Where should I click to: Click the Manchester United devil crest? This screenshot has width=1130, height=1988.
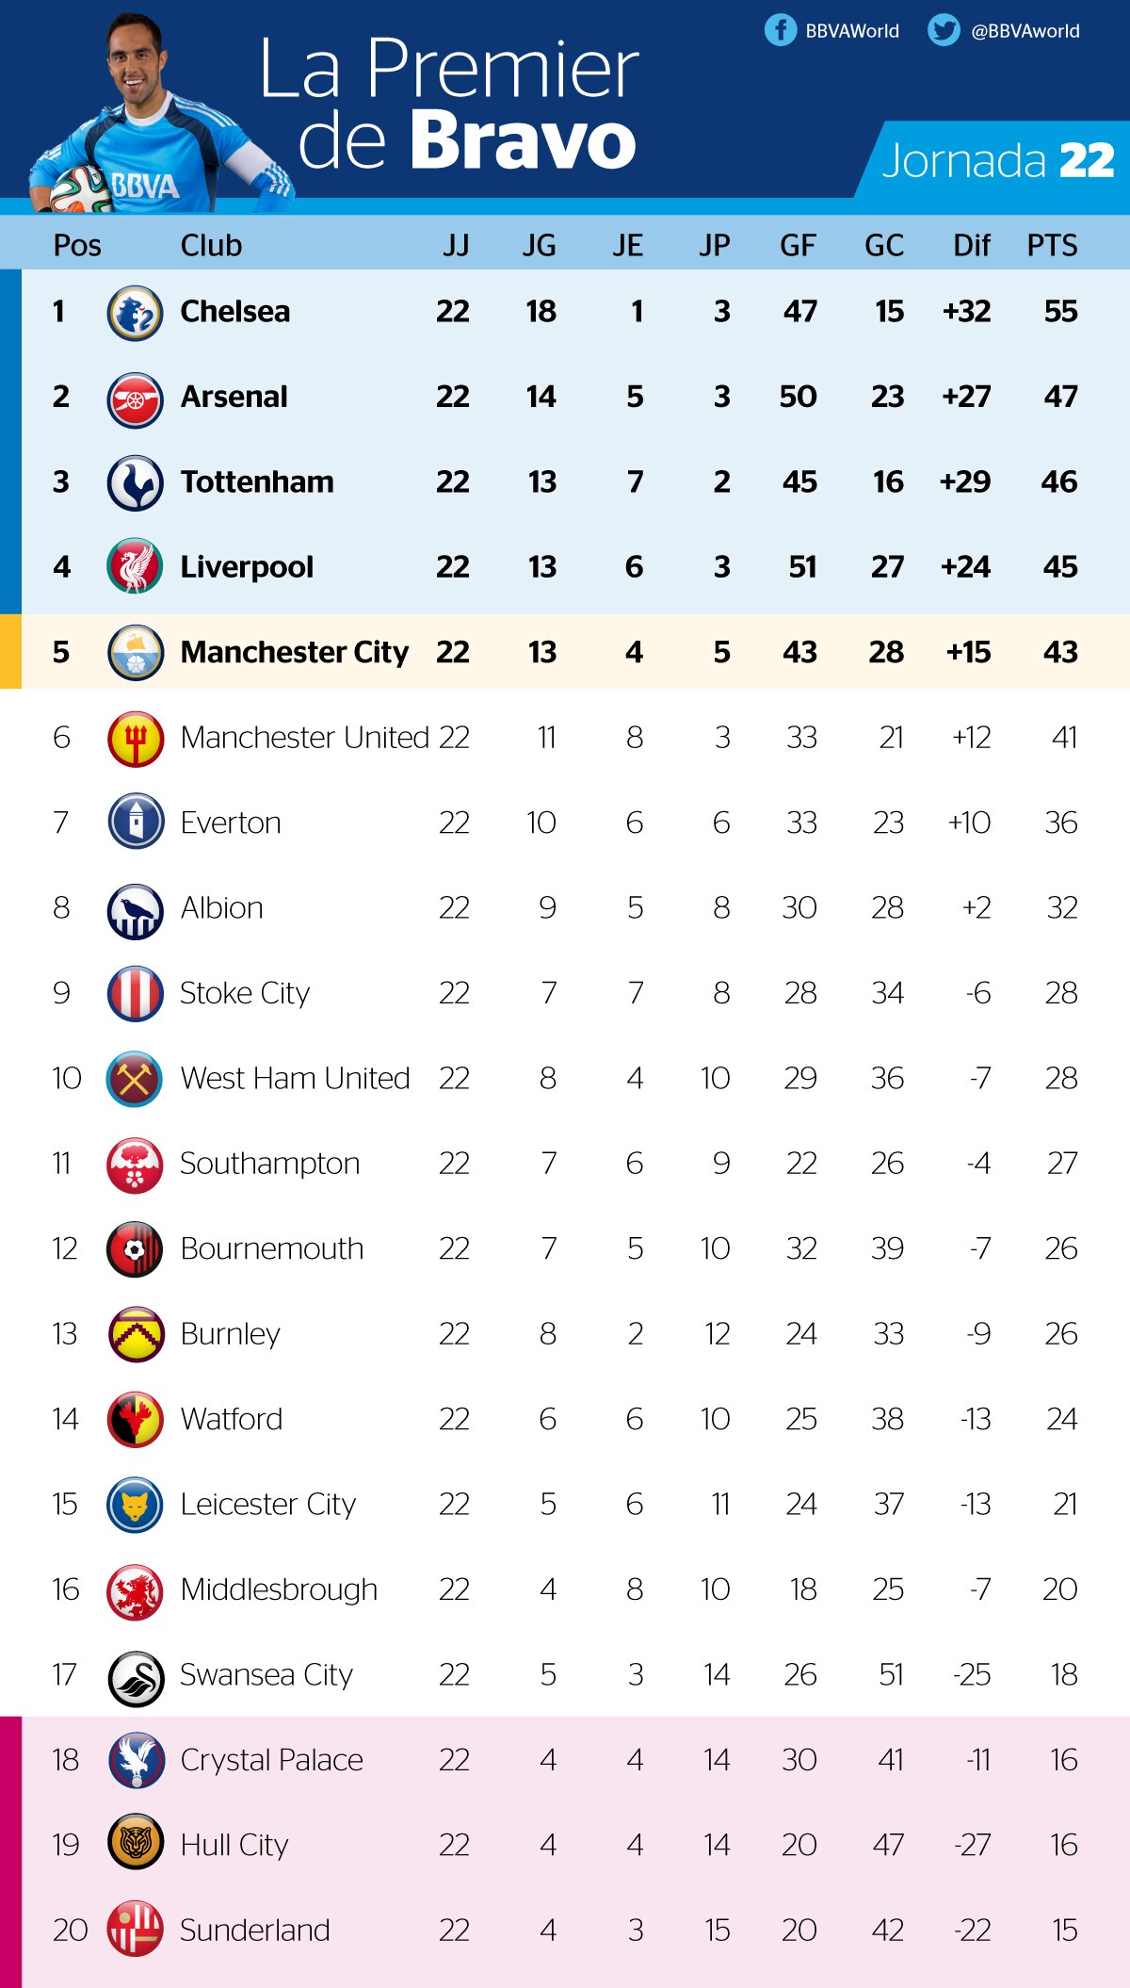click(x=136, y=739)
